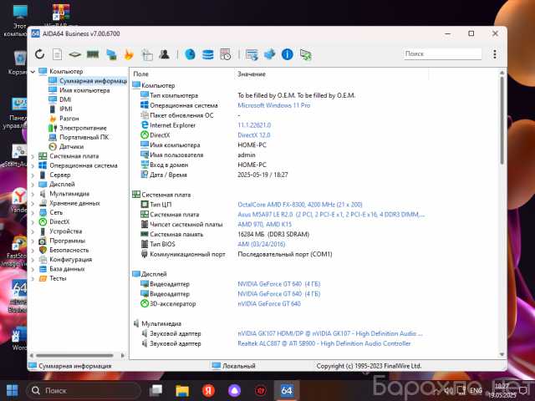Click the blue globe toolbar icon
This screenshot has height=401, width=535.
click(x=190, y=54)
